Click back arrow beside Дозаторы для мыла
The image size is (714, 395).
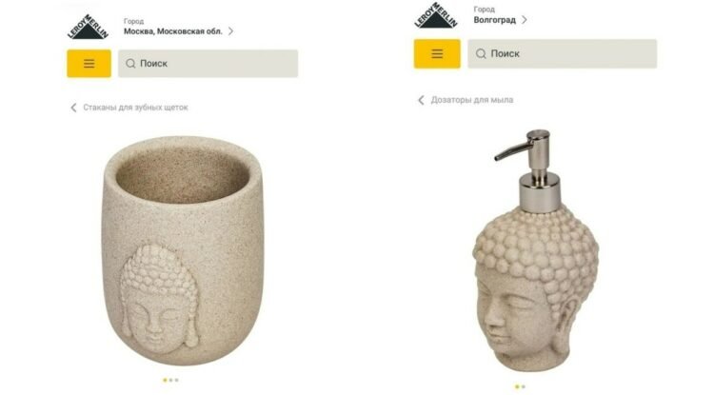click(x=421, y=100)
